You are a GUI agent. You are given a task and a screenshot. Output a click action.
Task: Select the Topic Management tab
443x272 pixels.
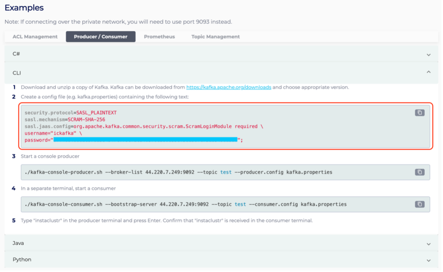pos(215,37)
